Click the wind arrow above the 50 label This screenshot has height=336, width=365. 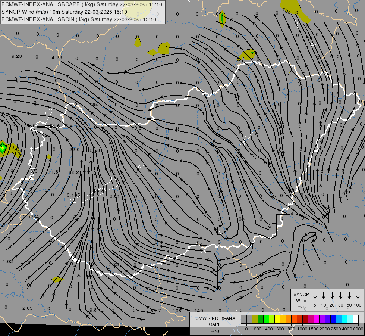pos(349,295)
